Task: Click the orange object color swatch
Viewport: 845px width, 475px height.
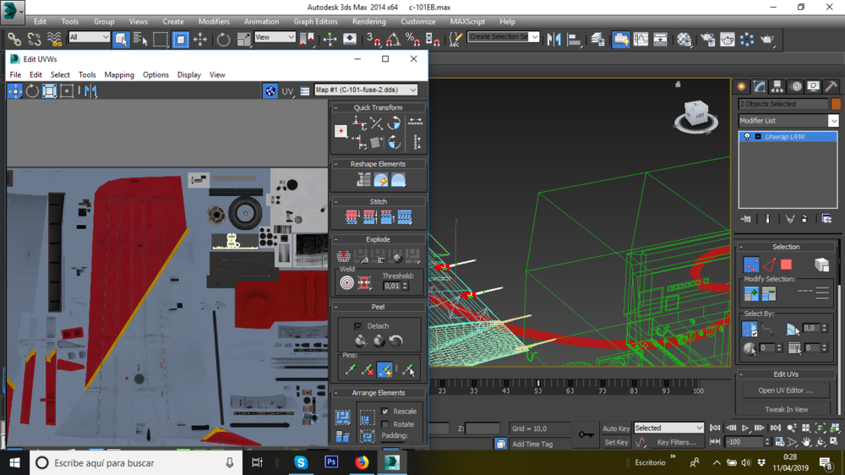Action: pos(836,104)
